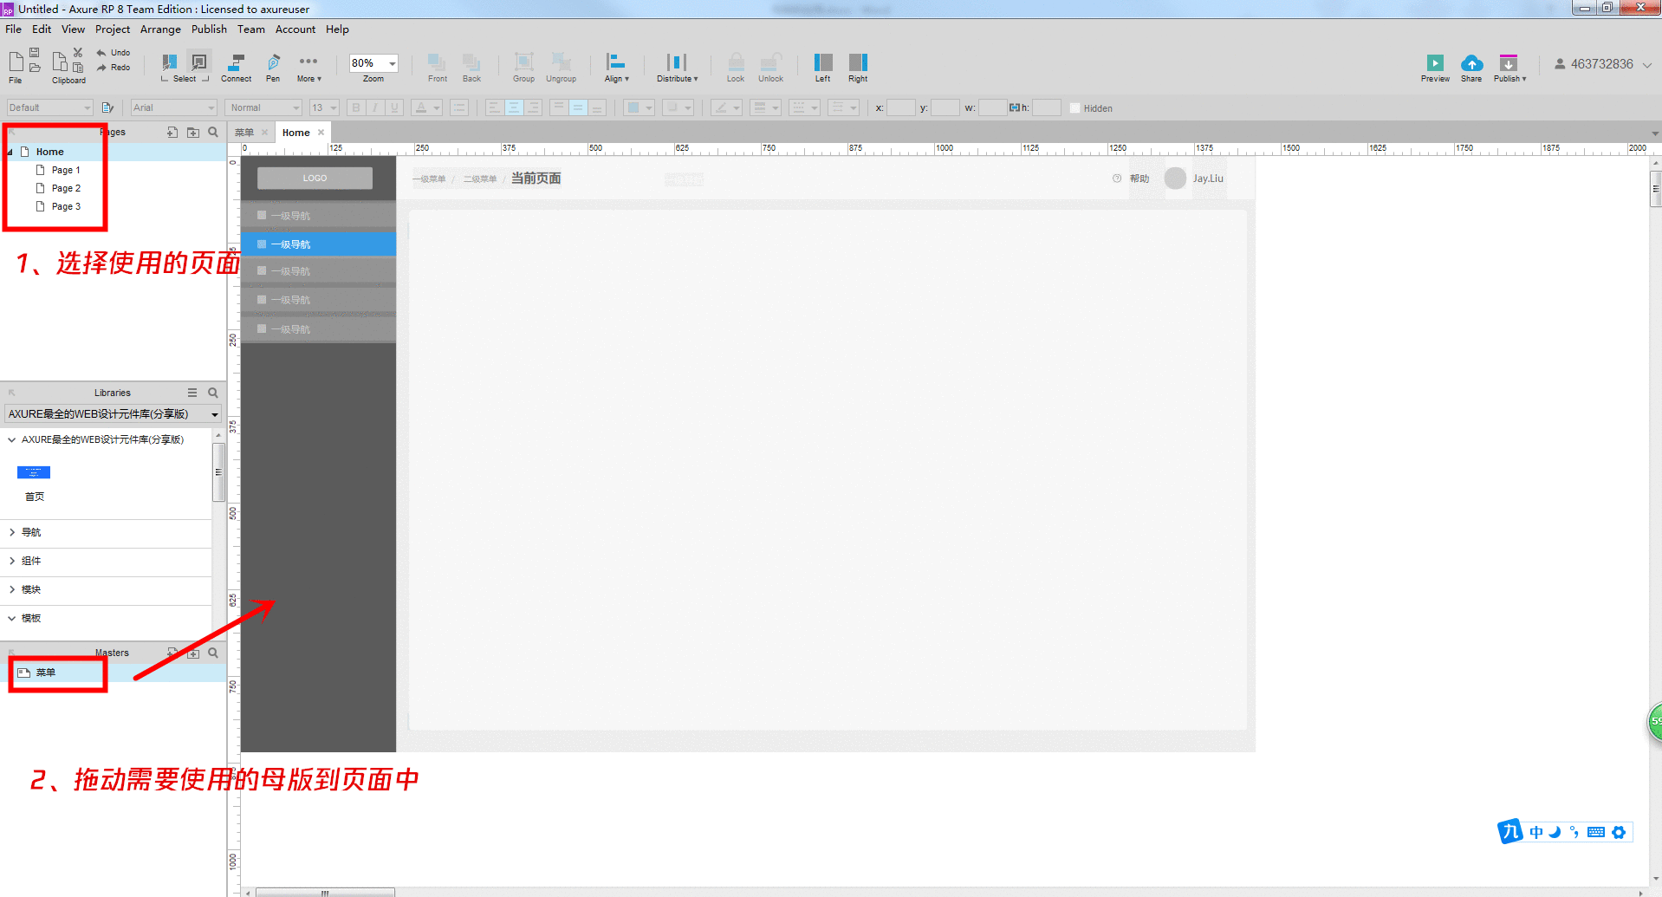This screenshot has height=897, width=1662.
Task: Switch to the 菜单 canvas tab
Action: 244,133
